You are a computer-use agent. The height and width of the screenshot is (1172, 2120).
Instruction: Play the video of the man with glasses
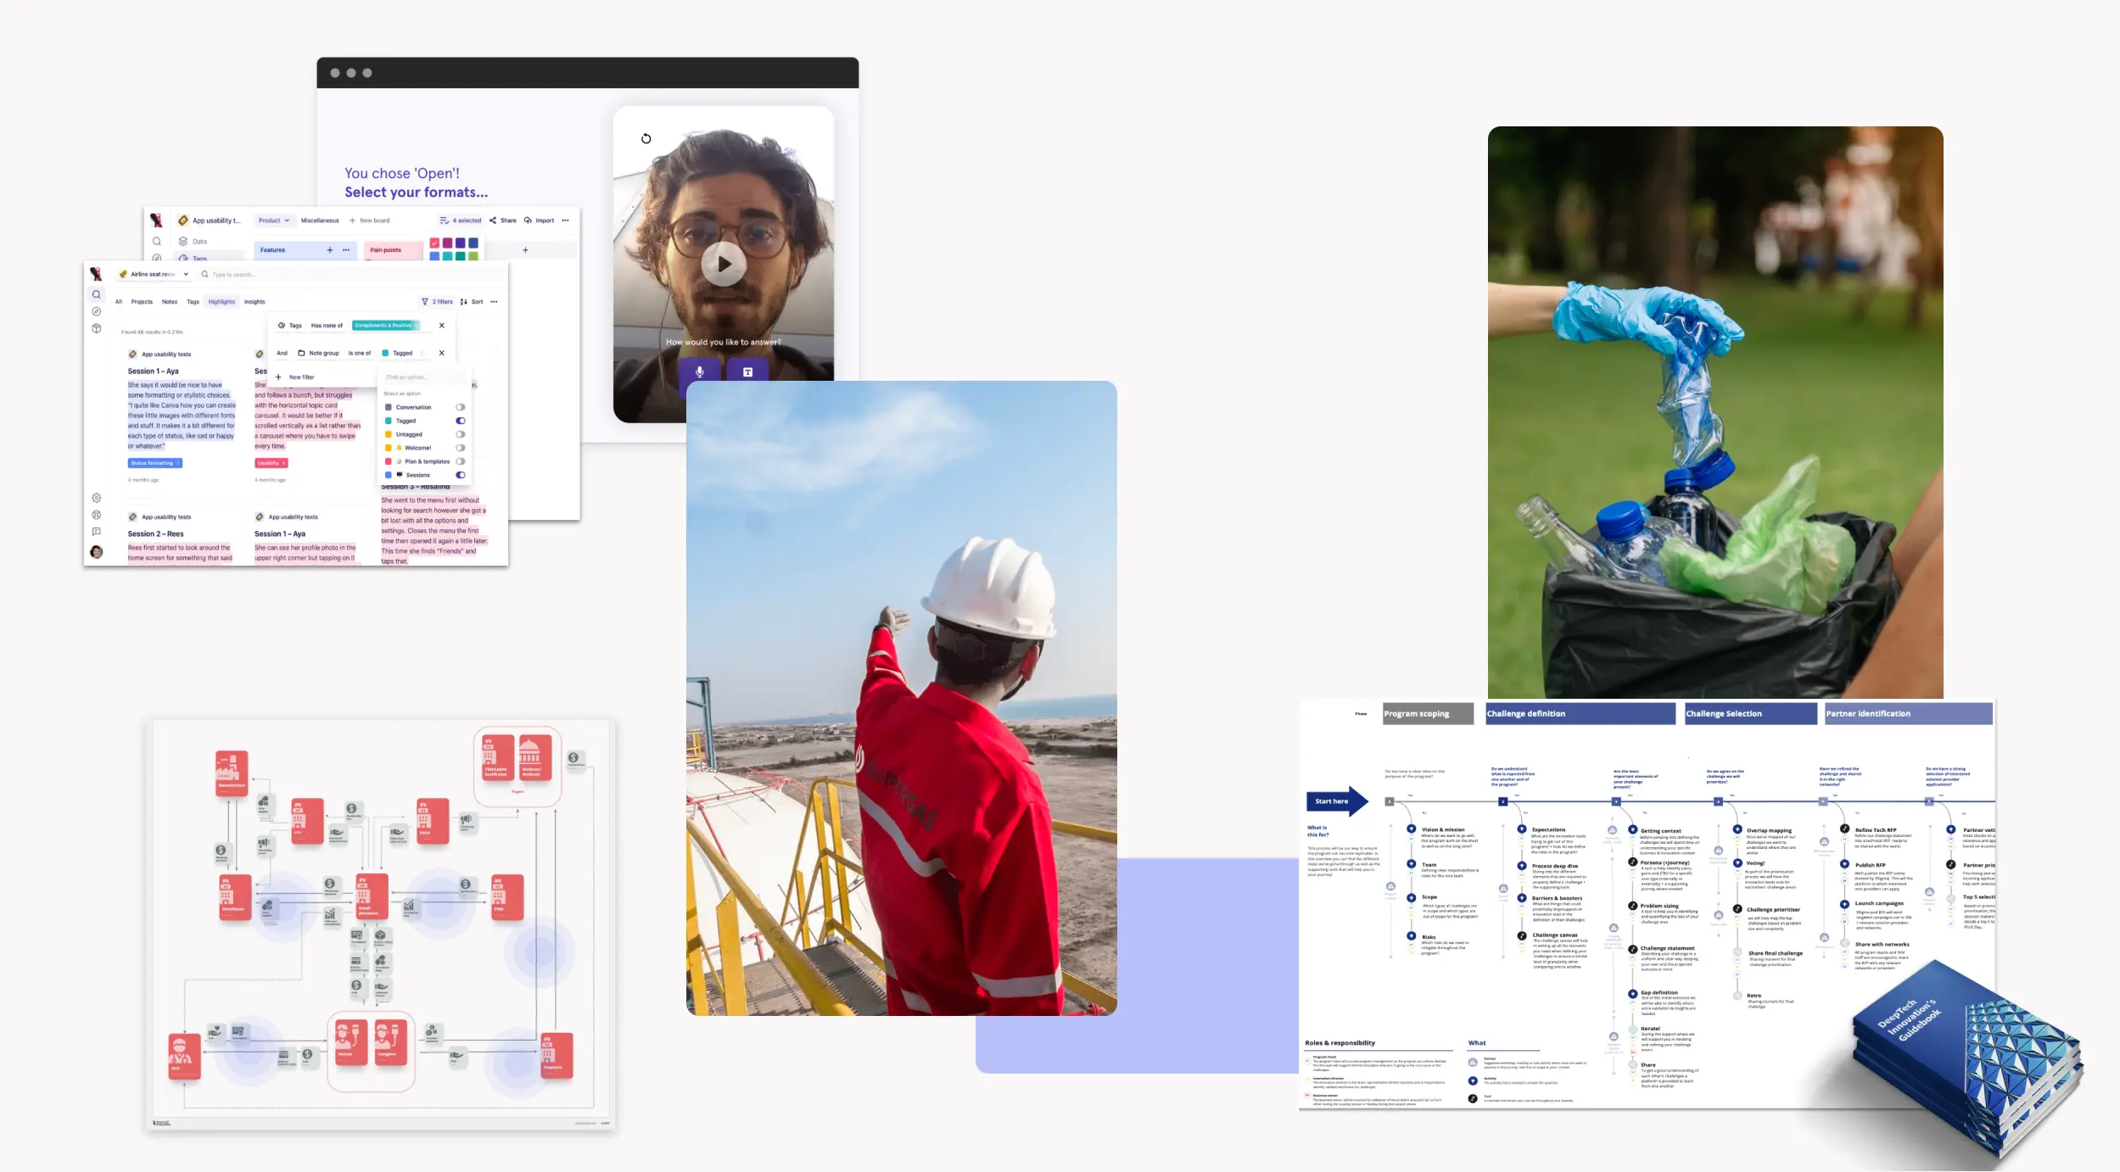[x=724, y=264]
